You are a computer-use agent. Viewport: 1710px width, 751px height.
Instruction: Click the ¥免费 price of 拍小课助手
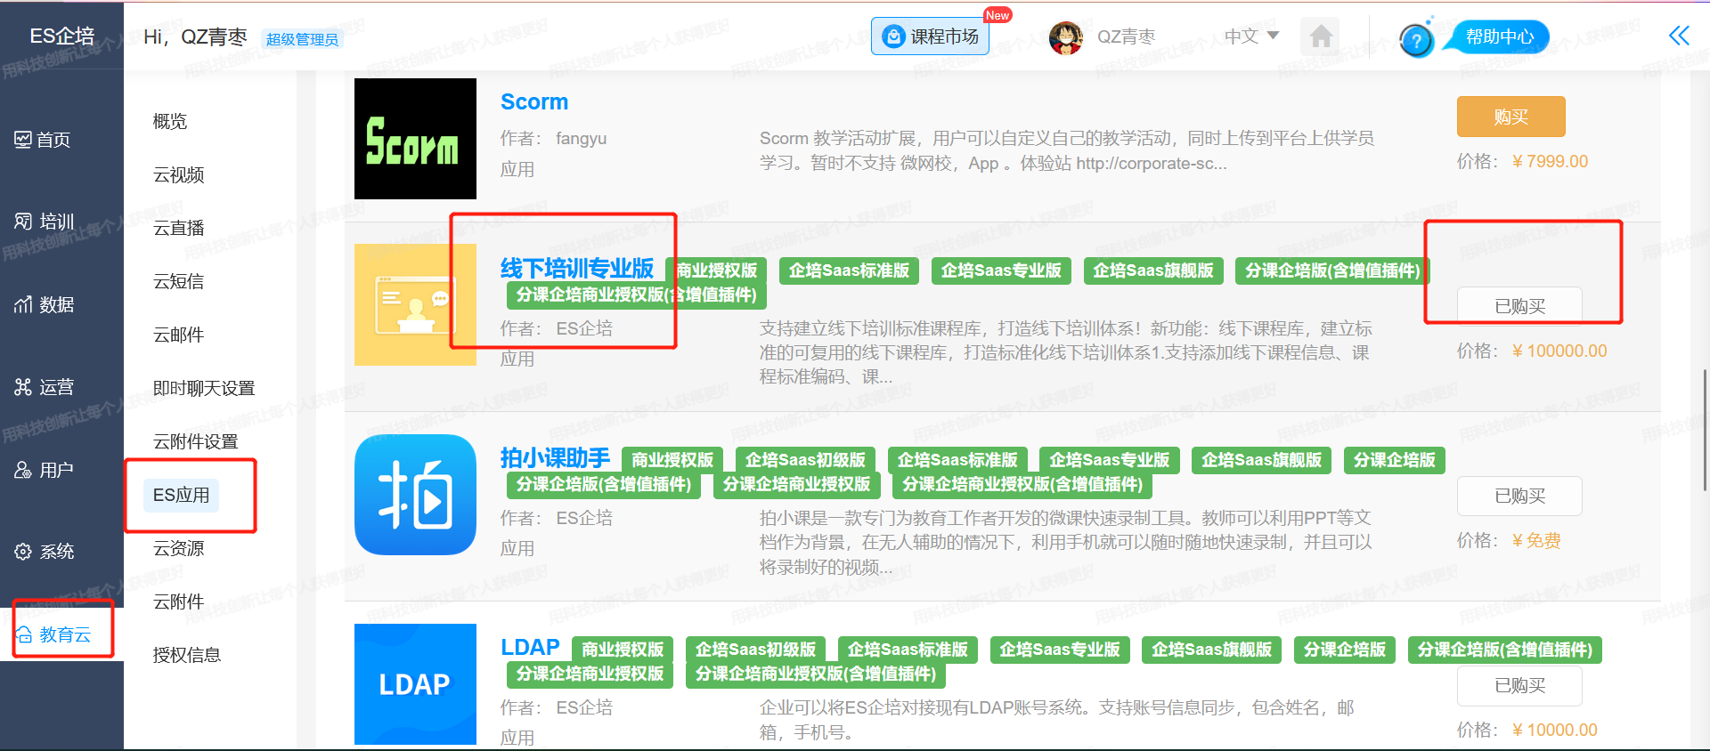1536,540
